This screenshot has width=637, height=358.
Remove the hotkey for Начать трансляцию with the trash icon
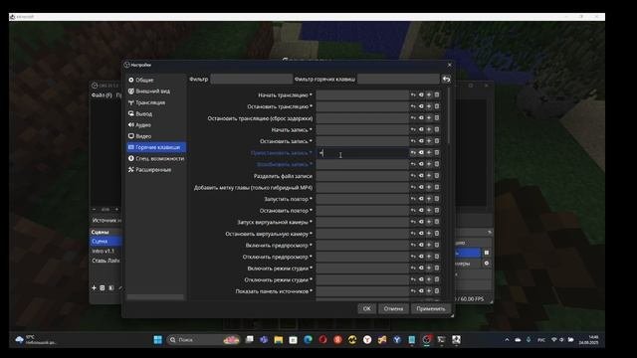pyautogui.click(x=437, y=94)
